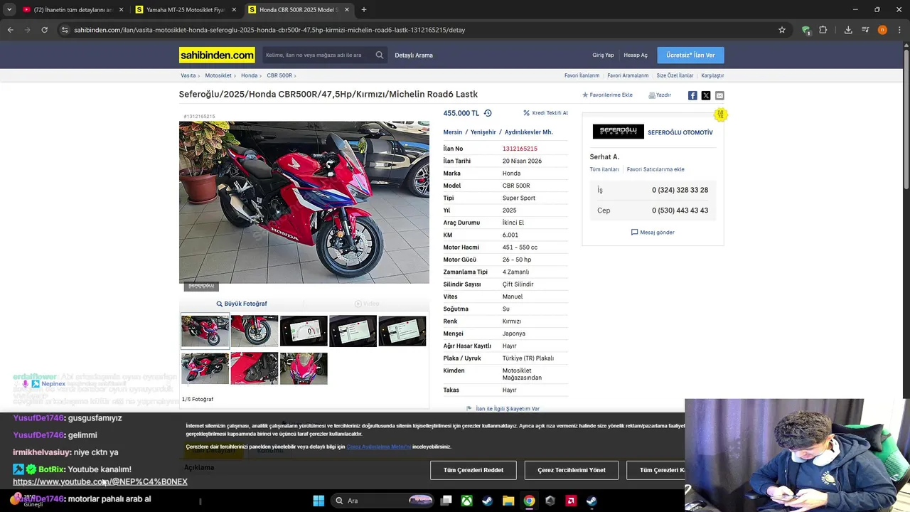Click Honda breadcrumb

(x=249, y=75)
